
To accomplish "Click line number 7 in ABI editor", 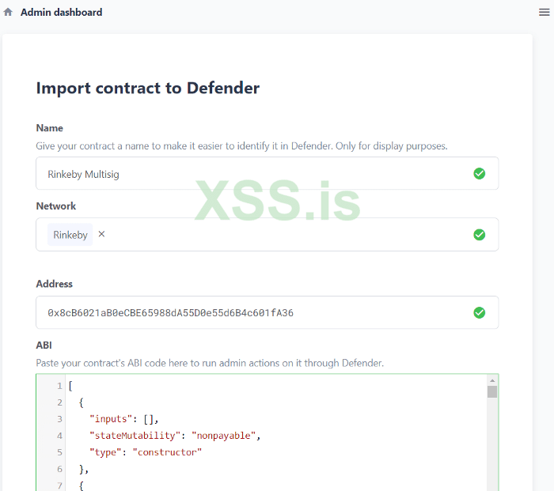I will (59, 485).
